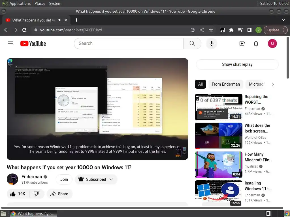Open the Create video icon
This screenshot has width=290, height=217.
point(242,44)
